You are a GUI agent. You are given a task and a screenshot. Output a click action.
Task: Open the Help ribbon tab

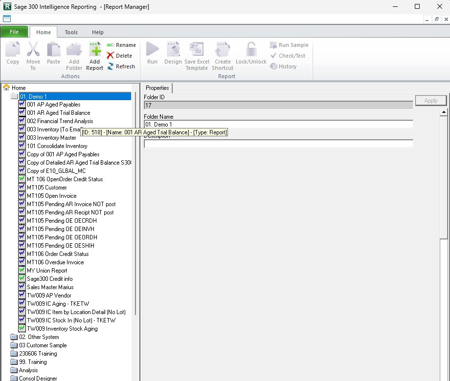point(97,32)
